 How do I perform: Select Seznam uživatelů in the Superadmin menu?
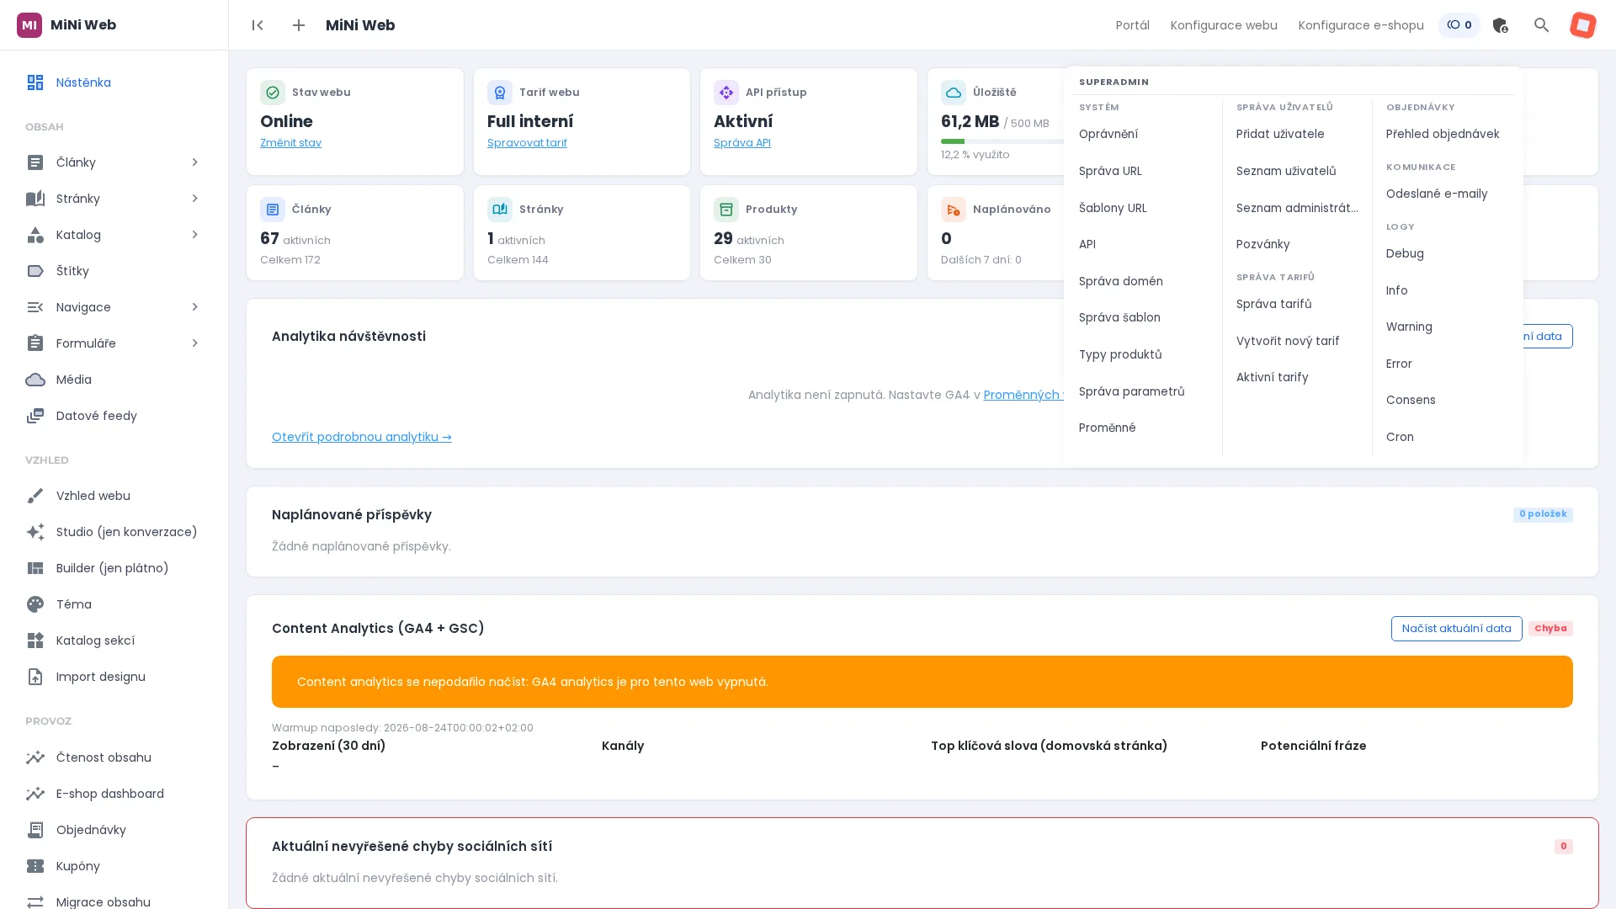point(1286,171)
